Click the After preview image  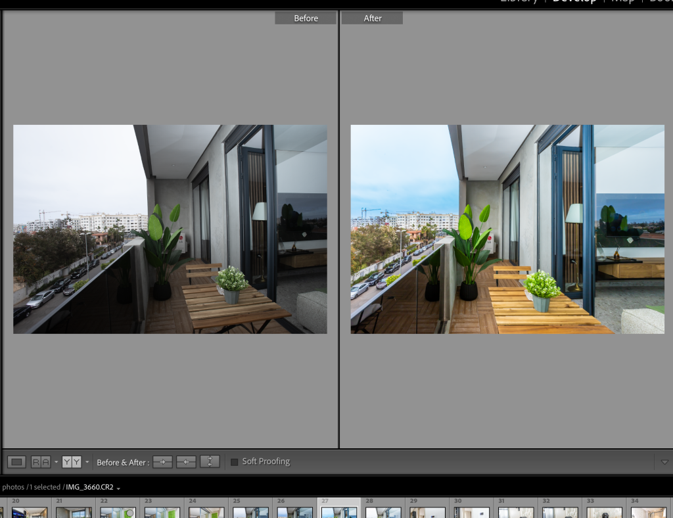pyautogui.click(x=507, y=229)
